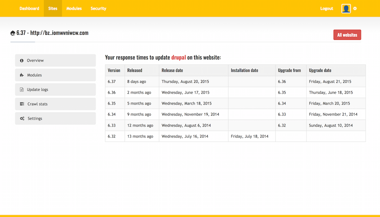Click the user avatar icon
The width and height of the screenshot is (380, 217).
click(x=346, y=8)
